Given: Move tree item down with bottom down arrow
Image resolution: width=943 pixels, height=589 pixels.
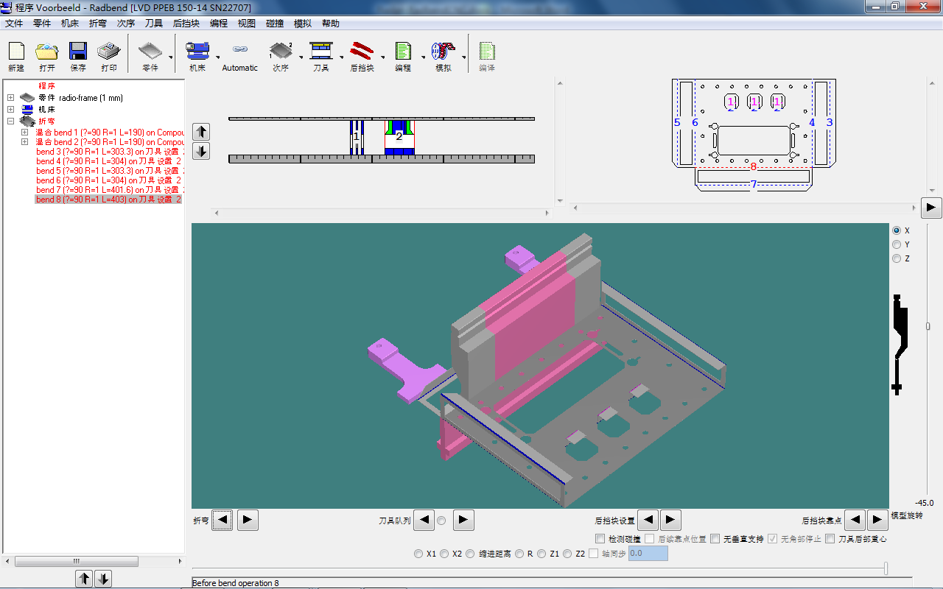Looking at the screenshot, I should [x=103, y=579].
